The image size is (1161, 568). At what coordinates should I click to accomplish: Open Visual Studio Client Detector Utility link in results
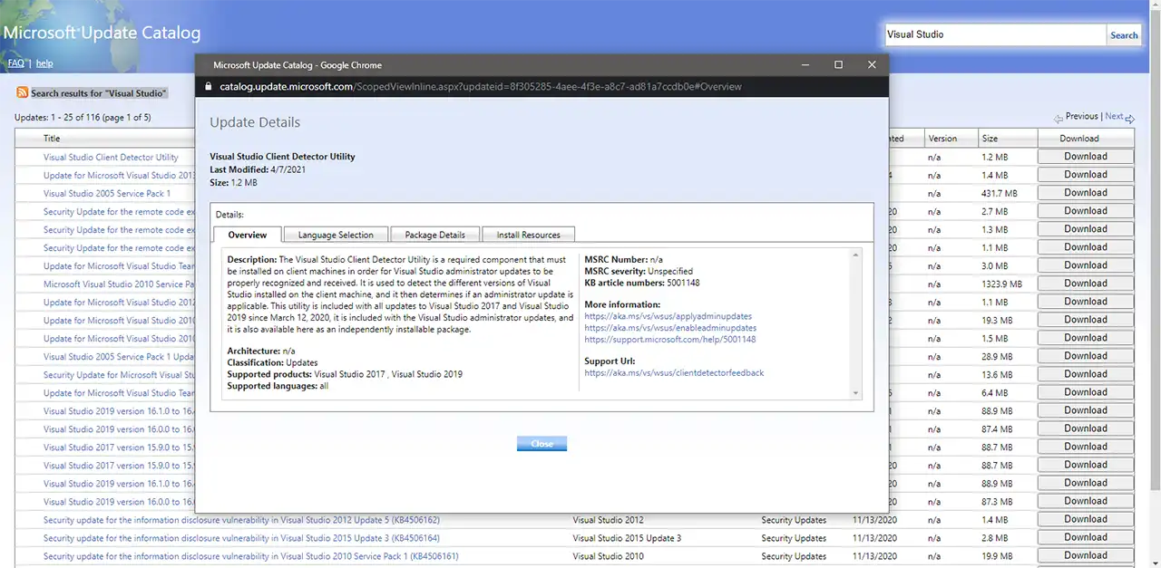click(111, 158)
